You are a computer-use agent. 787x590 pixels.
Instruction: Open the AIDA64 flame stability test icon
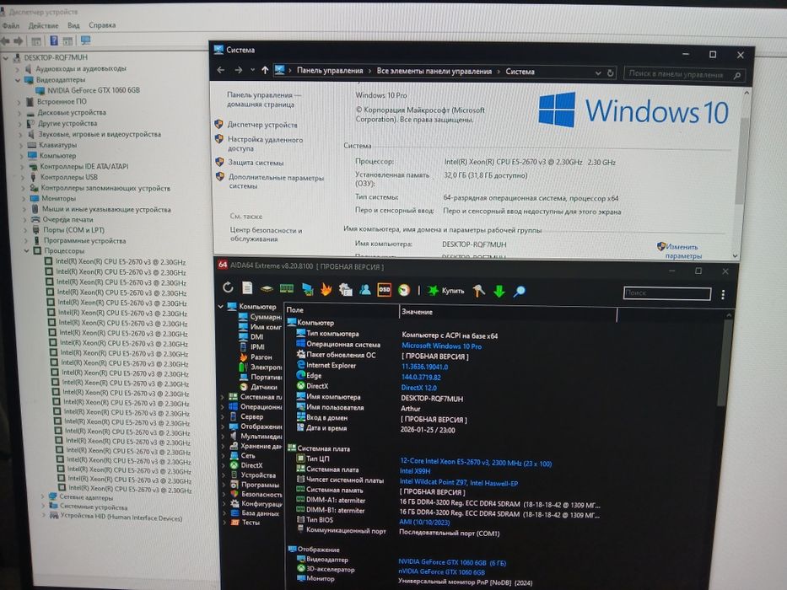(326, 289)
